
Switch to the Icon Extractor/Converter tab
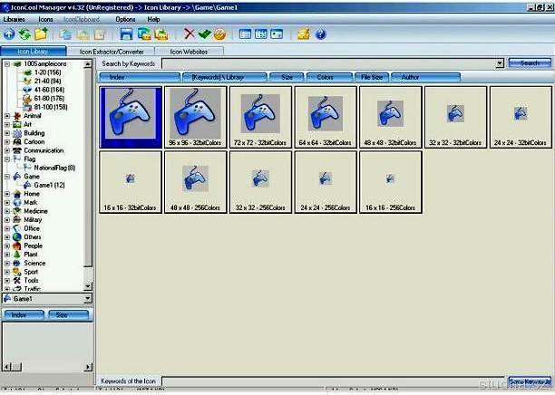coord(112,52)
